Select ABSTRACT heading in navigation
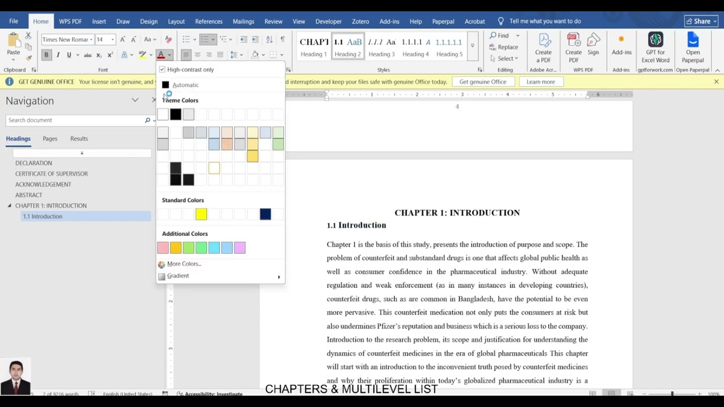This screenshot has width=724, height=407. tap(28, 195)
